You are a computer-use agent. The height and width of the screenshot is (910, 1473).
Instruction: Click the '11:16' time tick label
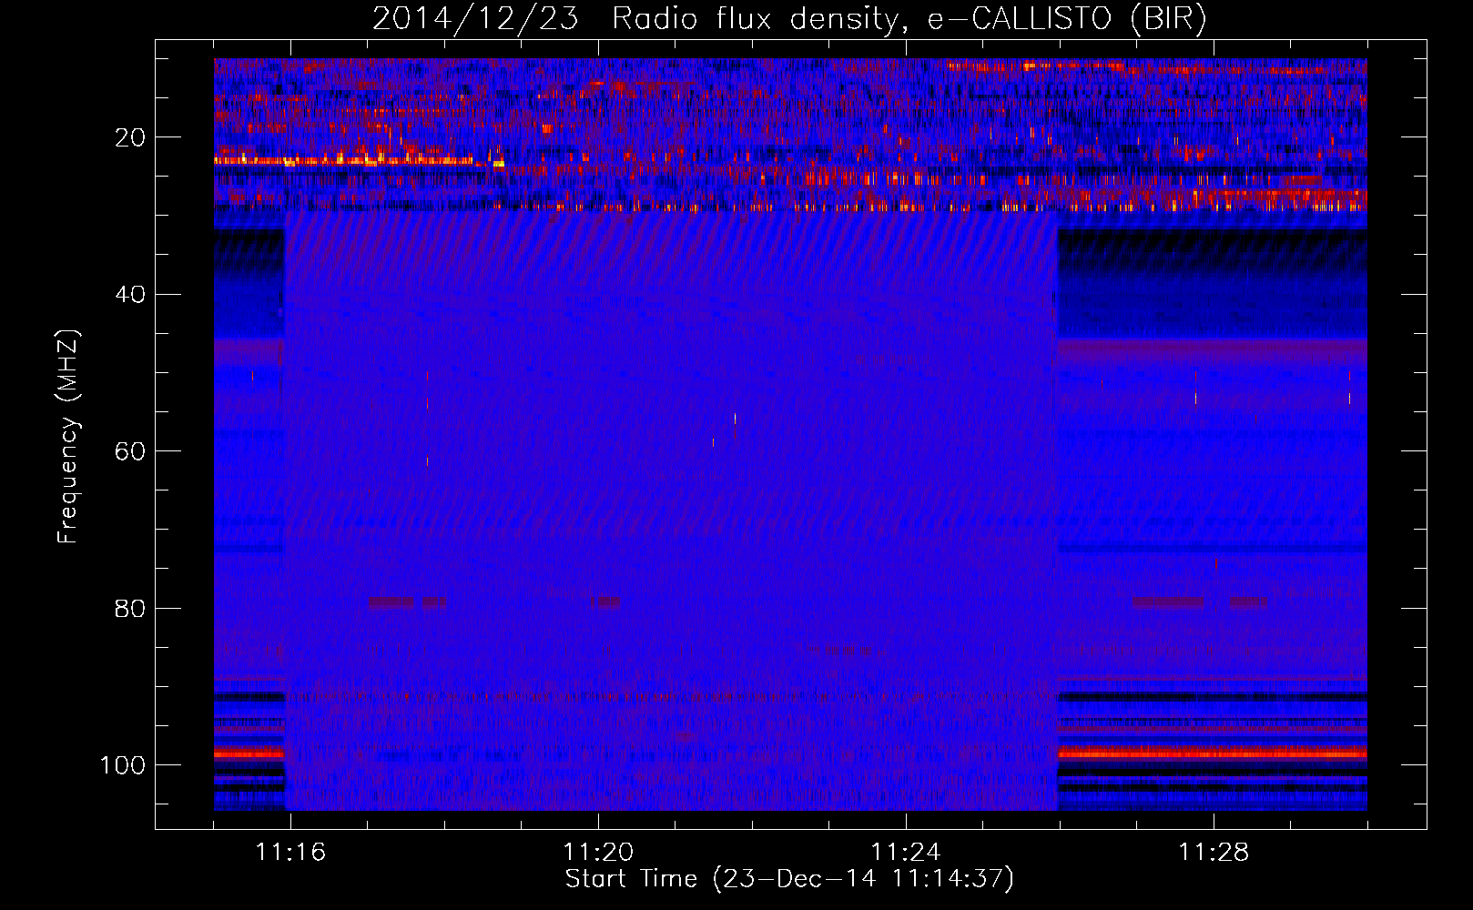(x=290, y=853)
